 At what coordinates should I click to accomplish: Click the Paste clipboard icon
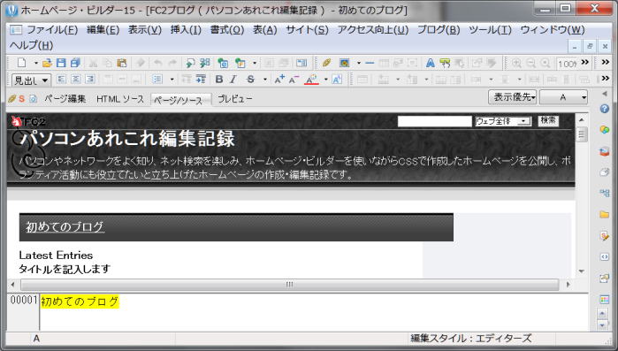[x=122, y=63]
